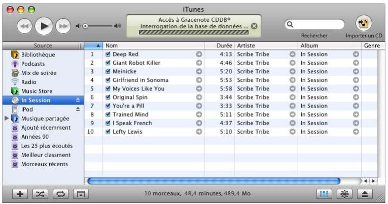This screenshot has width=388, height=204.
Task: Uncheck the Giant Robot Killer track
Action: pos(108,63)
